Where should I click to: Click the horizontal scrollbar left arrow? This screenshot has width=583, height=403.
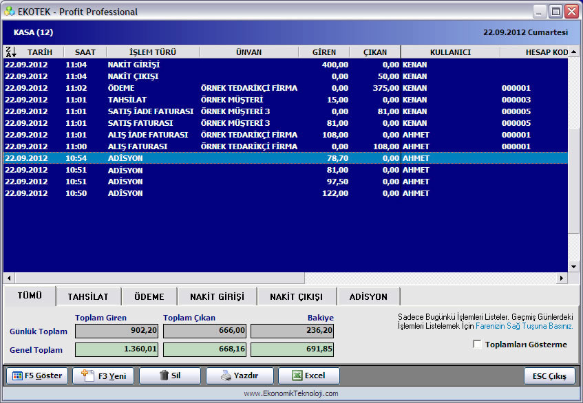point(10,278)
